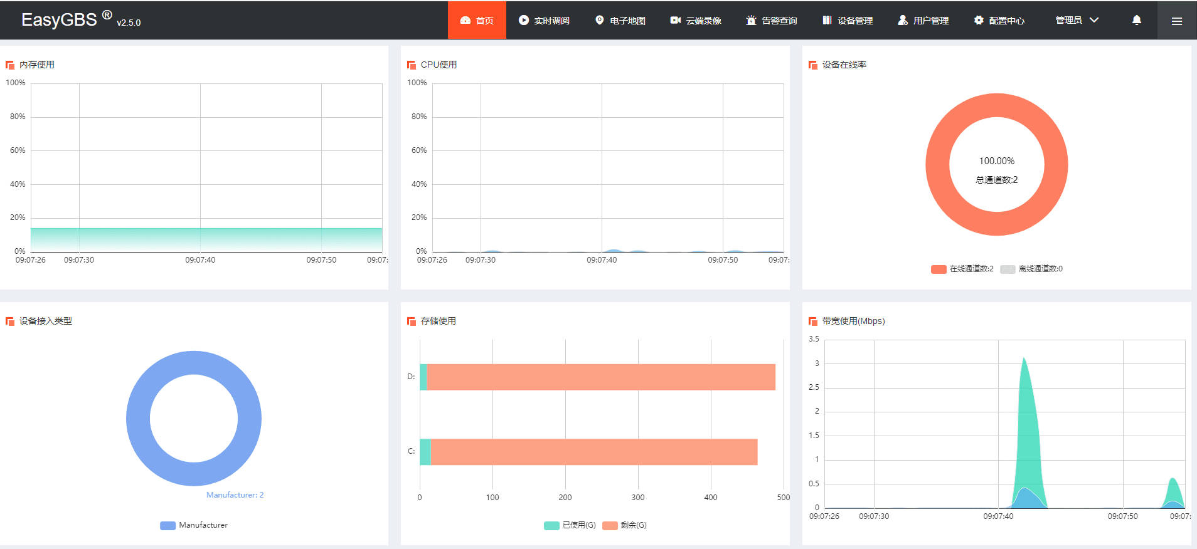Click the 剩余(G) orange legend swatch
This screenshot has width=1197, height=549.
tap(610, 525)
